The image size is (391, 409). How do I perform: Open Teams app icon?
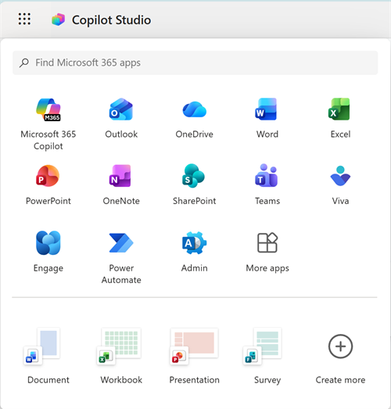tap(266, 175)
